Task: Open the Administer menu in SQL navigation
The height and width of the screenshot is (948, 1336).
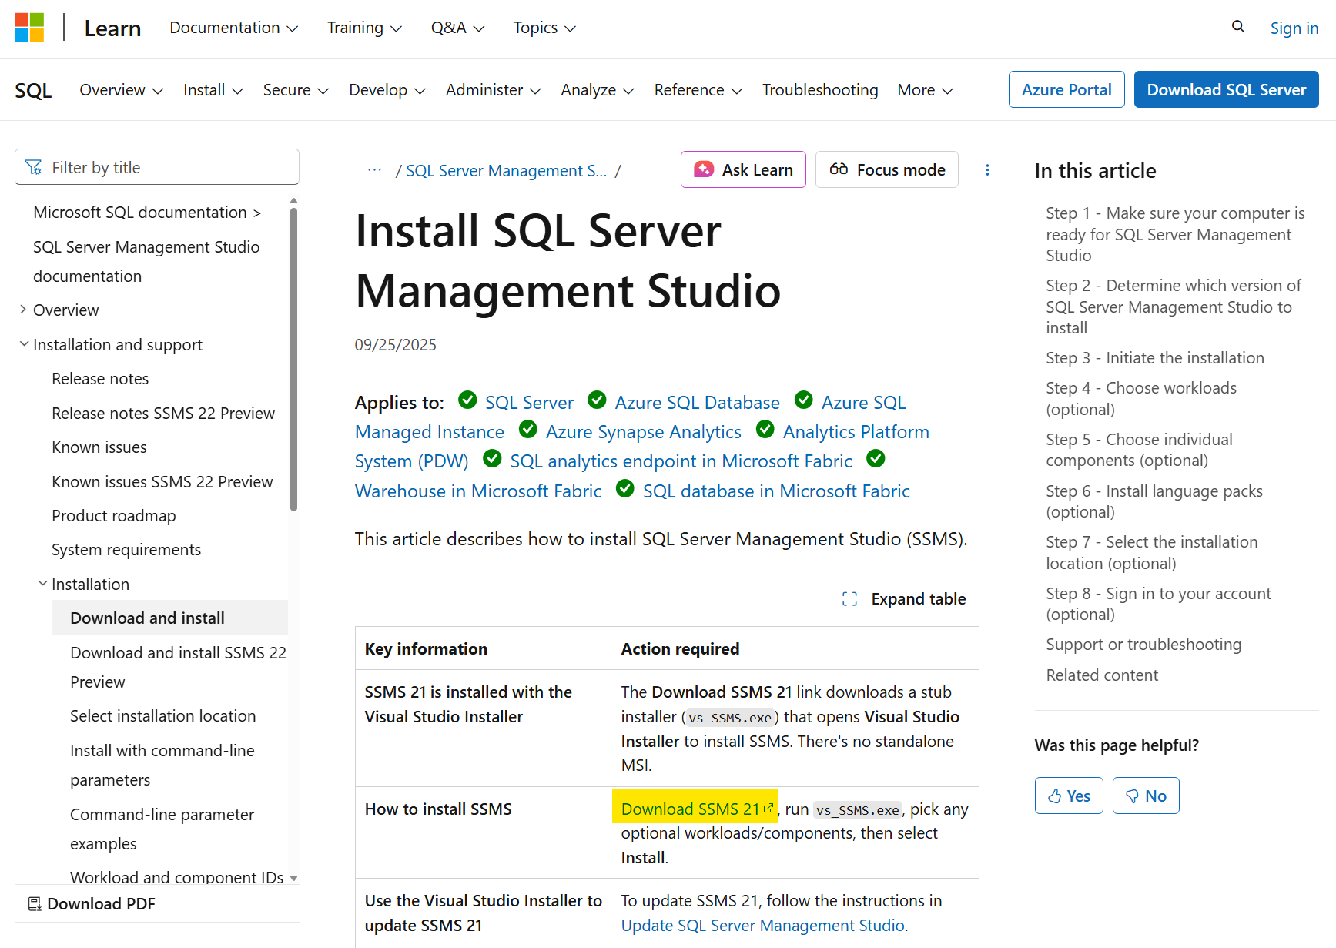Action: [493, 90]
